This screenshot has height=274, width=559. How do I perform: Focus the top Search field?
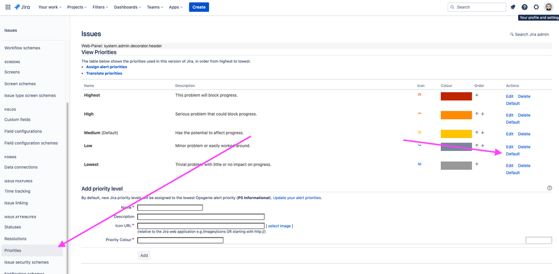[x=477, y=7]
